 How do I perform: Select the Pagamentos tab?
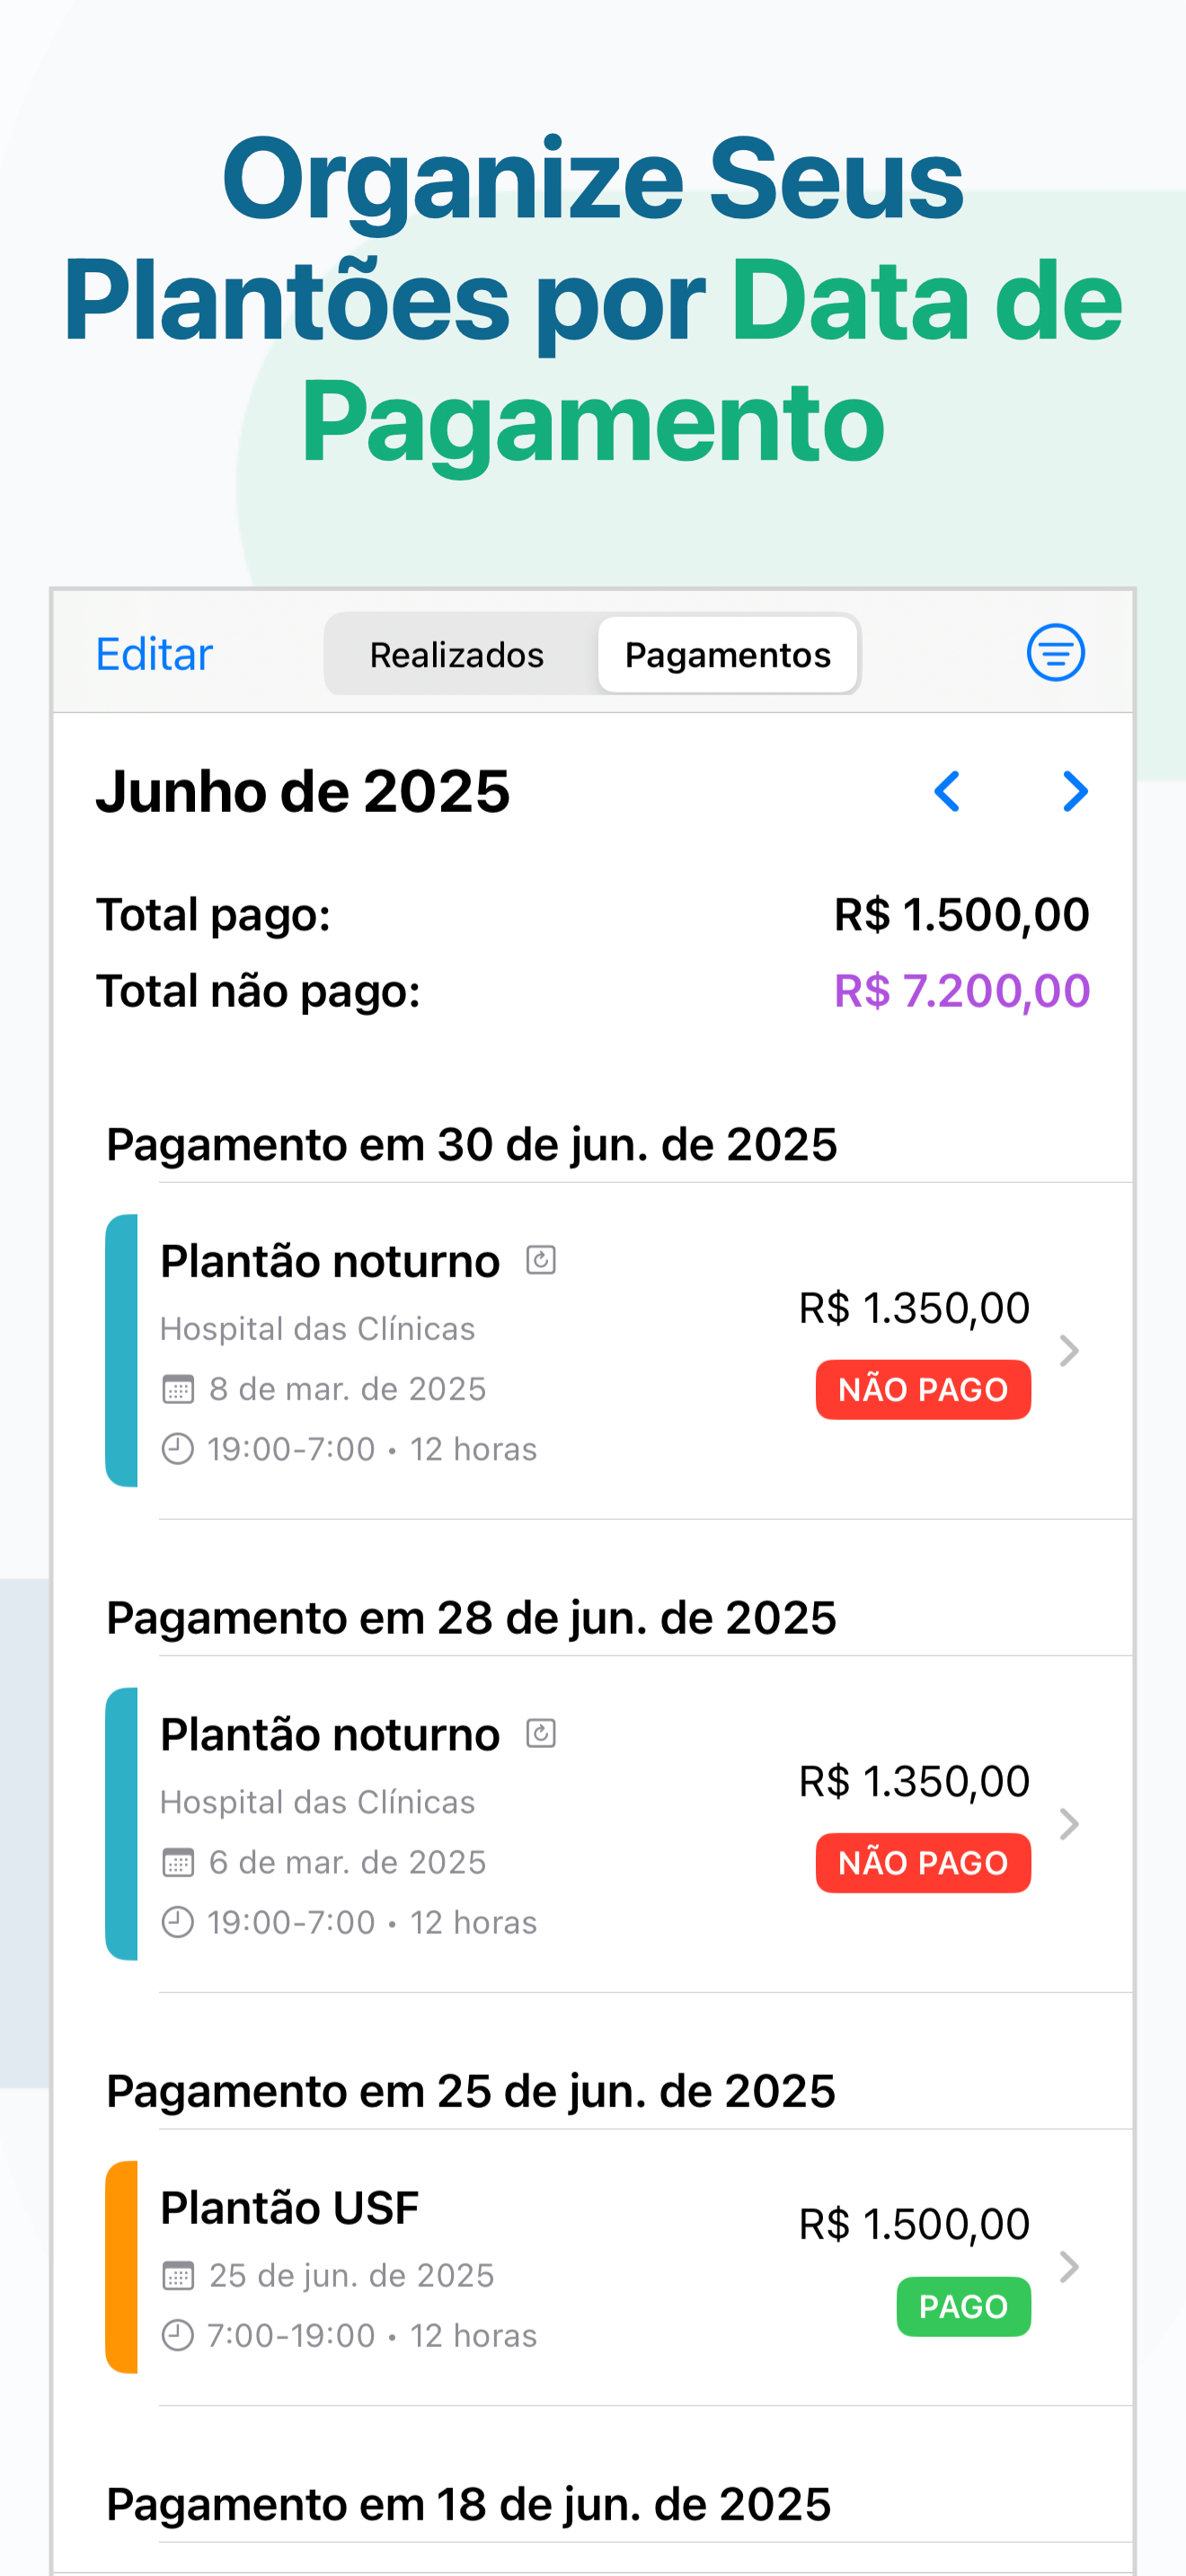[x=728, y=655]
